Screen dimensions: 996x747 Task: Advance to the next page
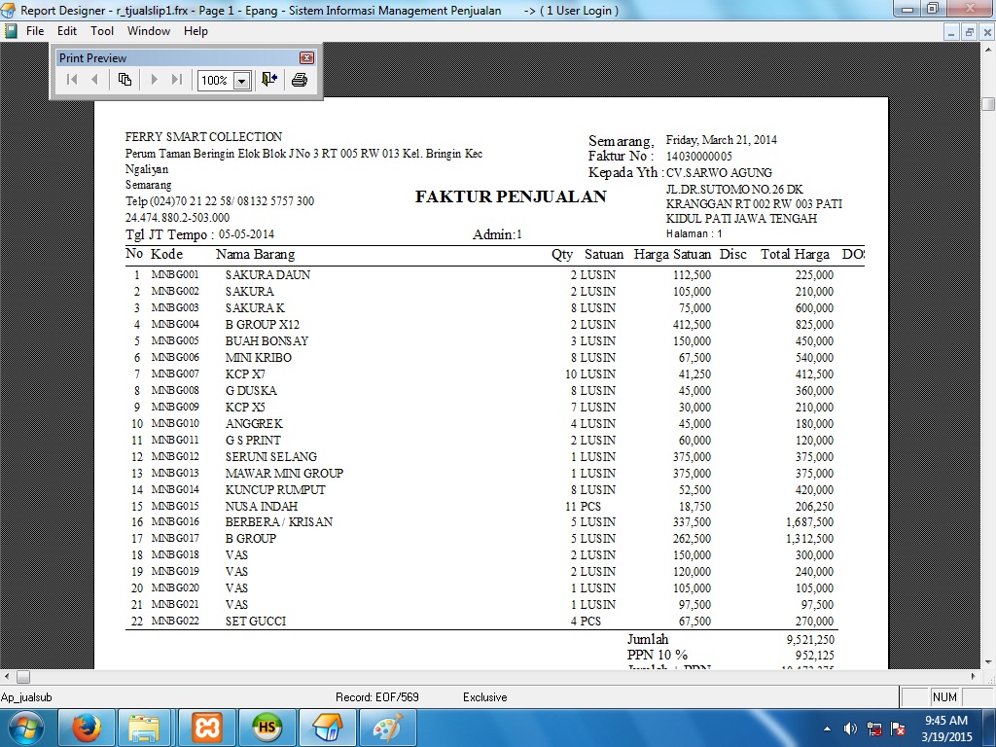[x=153, y=80]
